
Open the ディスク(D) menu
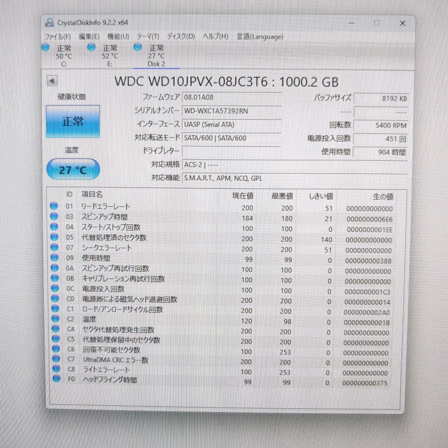pos(181,37)
